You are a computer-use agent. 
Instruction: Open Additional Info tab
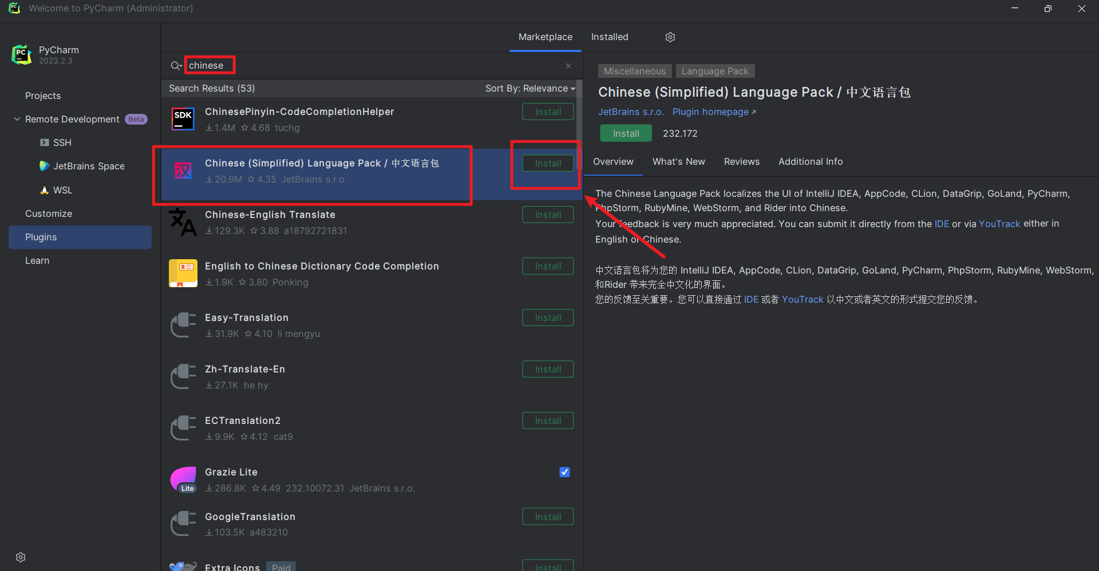pos(810,162)
